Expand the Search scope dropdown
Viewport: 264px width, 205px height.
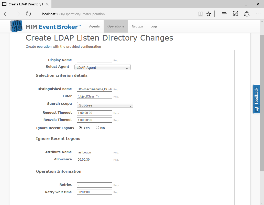coord(105,105)
